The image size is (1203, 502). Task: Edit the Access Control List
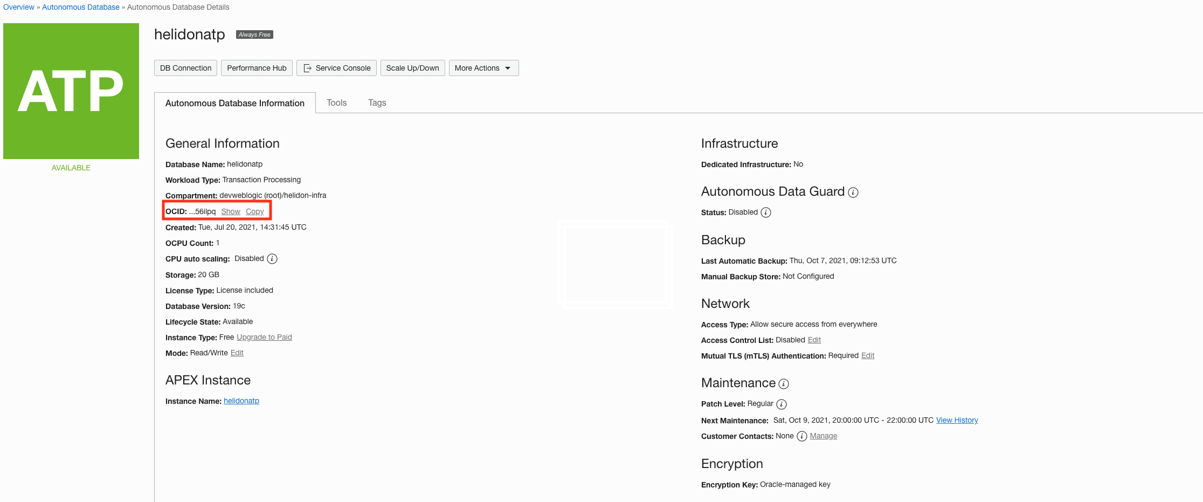(x=814, y=340)
